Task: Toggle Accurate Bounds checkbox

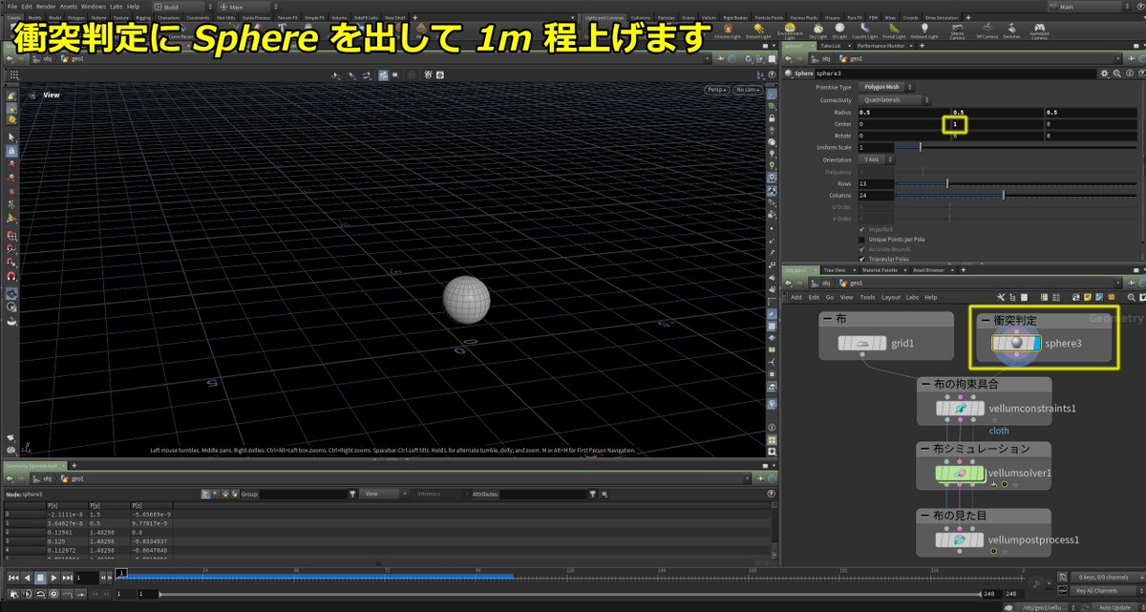Action: click(862, 248)
